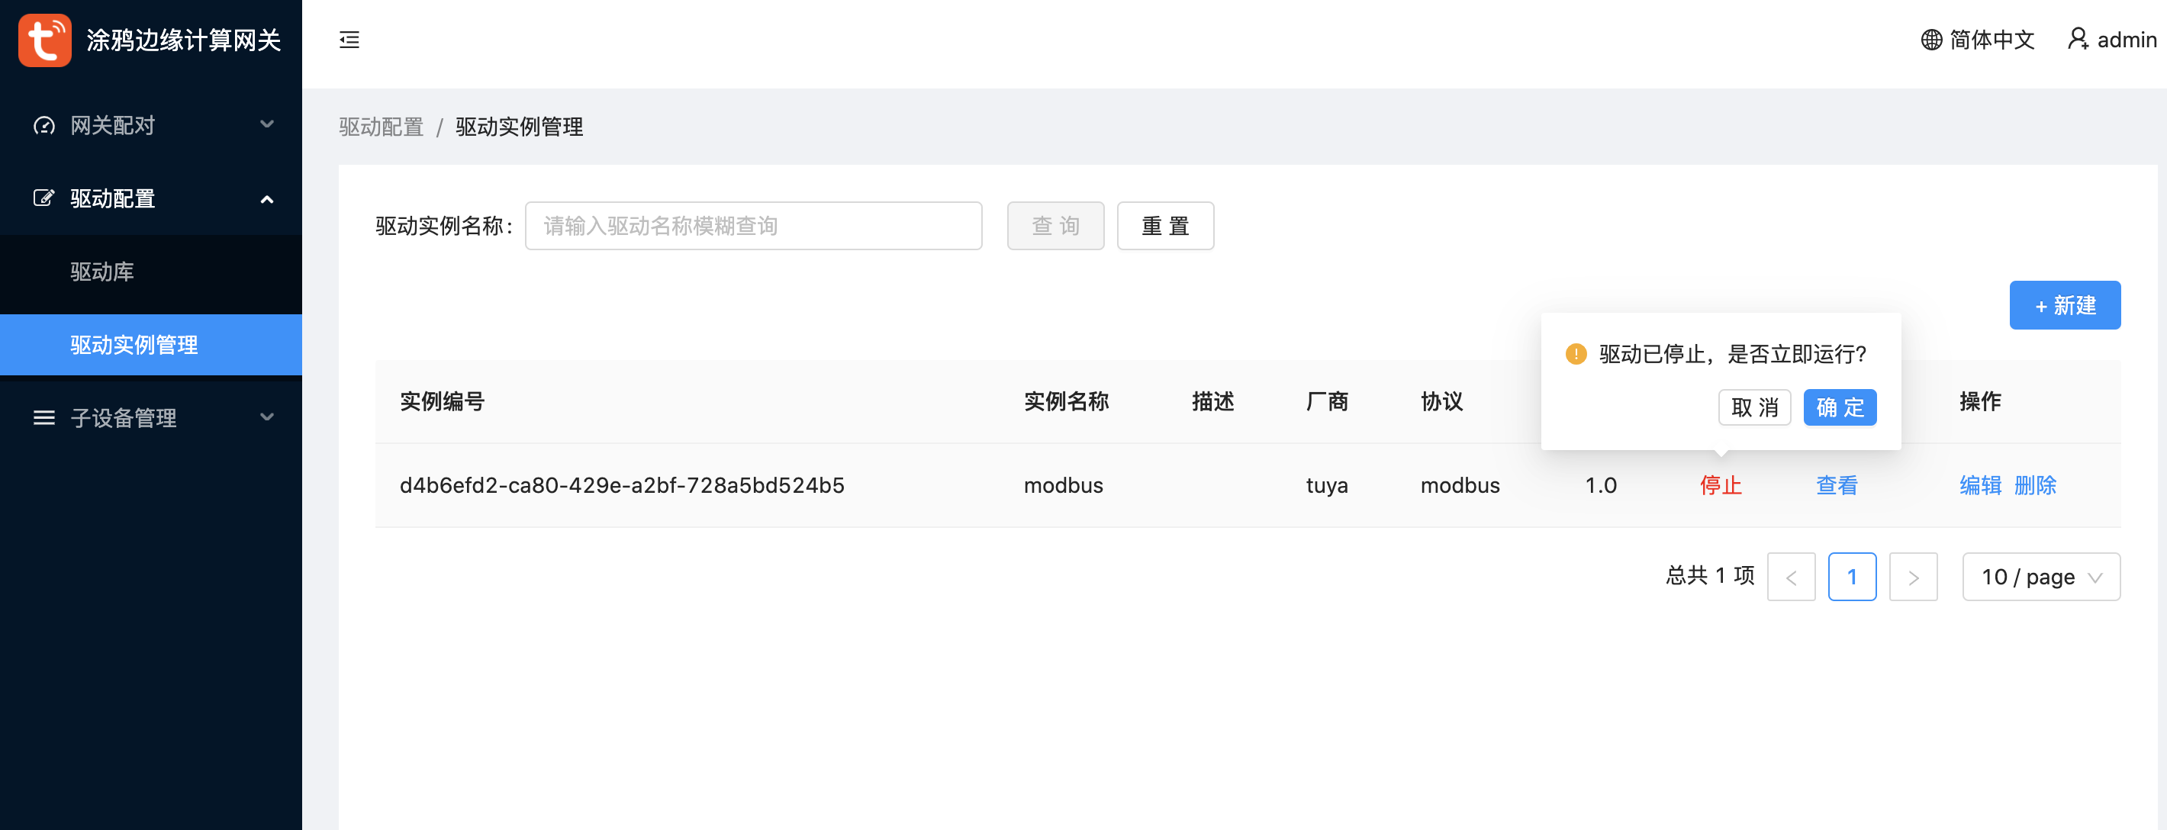Viewport: 2167px width, 830px height.
Task: Expand the 网关配对 menu chevron
Action: (266, 124)
